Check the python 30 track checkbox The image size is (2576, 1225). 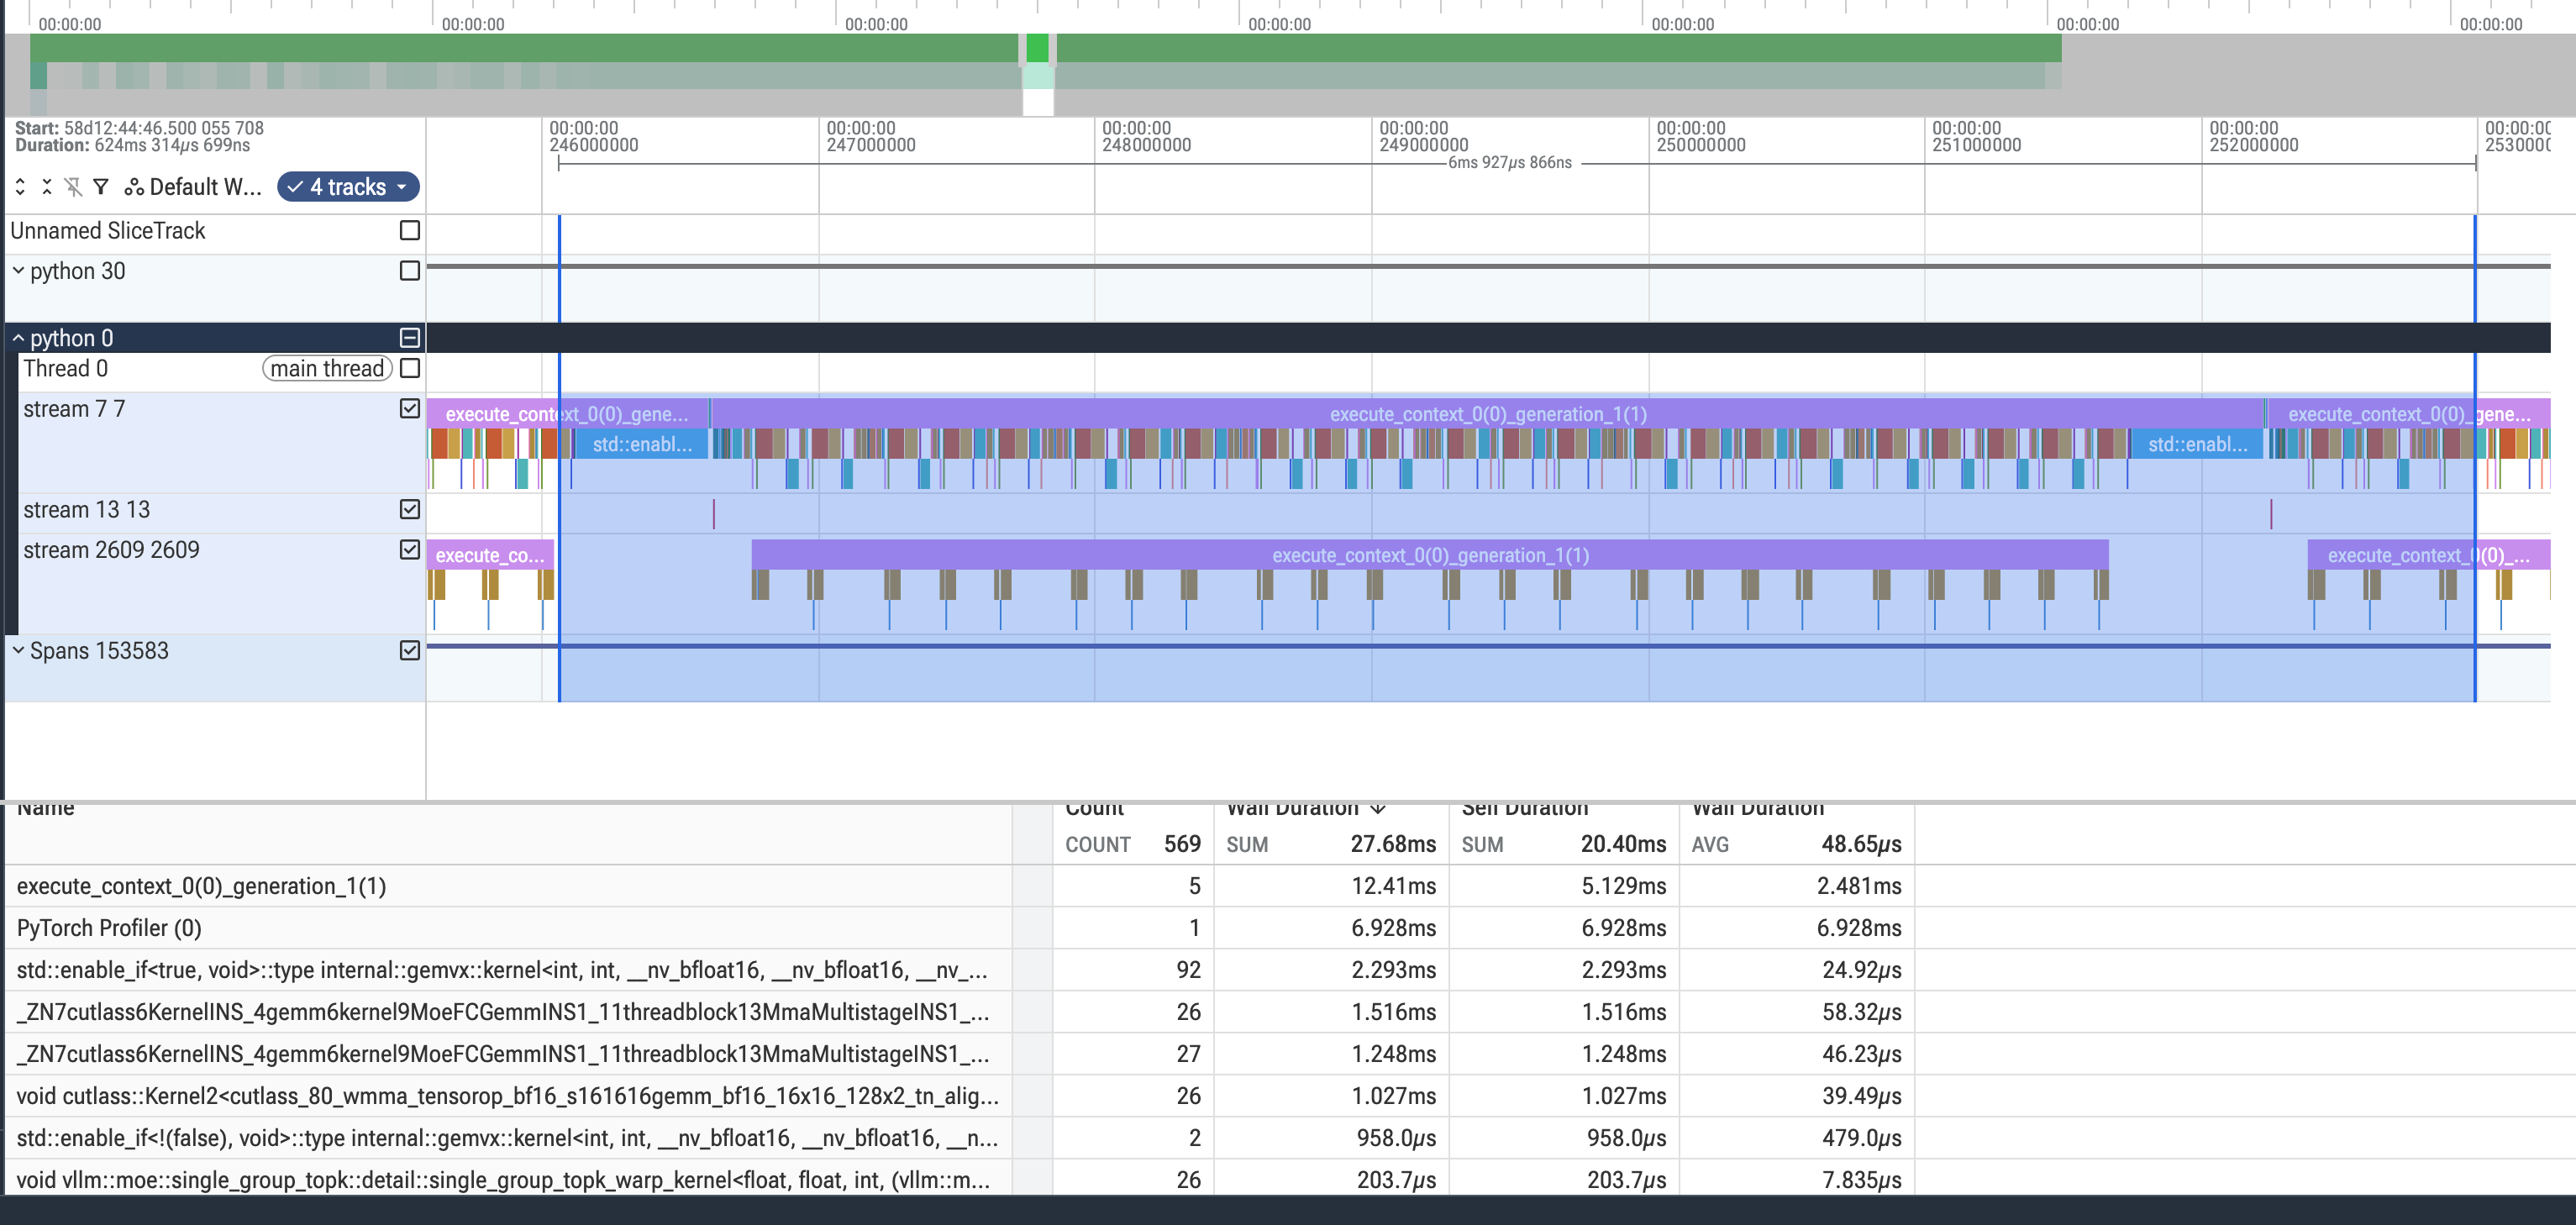[409, 271]
